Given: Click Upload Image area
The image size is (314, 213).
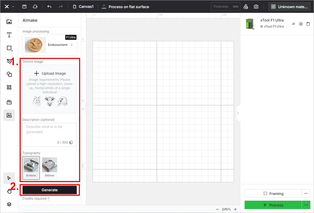Looking at the screenshot, I should tap(49, 89).
